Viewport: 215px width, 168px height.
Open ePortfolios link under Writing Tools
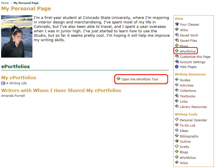point(187,158)
